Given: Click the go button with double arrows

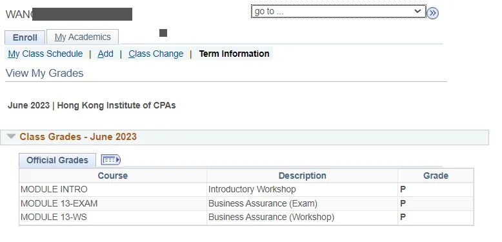Looking at the screenshot, I should pyautogui.click(x=433, y=13).
